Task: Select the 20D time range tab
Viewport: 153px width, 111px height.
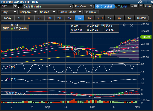Action: pos(60,18)
